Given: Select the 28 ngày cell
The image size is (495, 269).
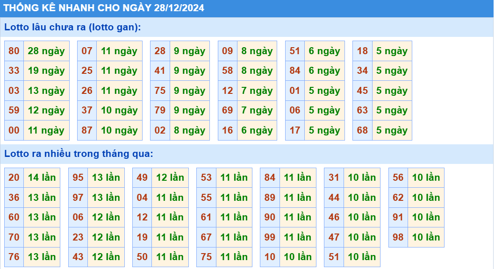Looking at the screenshot, I should (46, 51).
